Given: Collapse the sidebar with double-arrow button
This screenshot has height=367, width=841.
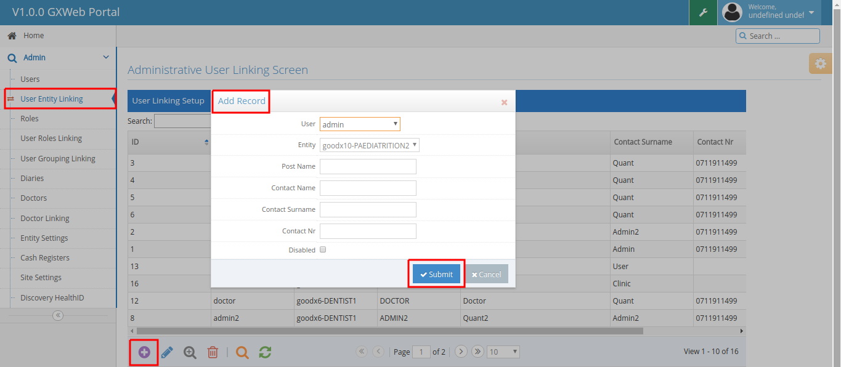Looking at the screenshot, I should click(58, 315).
